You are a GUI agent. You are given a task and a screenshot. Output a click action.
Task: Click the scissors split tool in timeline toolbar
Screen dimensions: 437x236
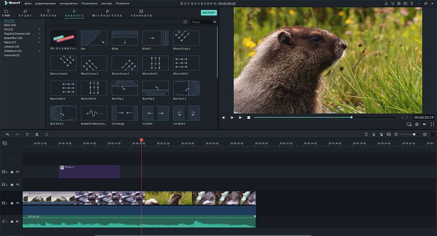point(37,134)
